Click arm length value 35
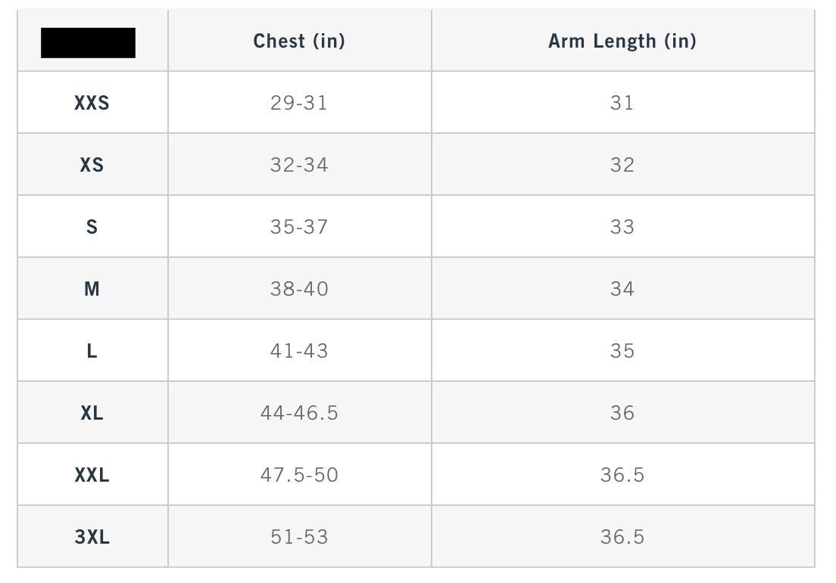The image size is (836, 583). (622, 351)
